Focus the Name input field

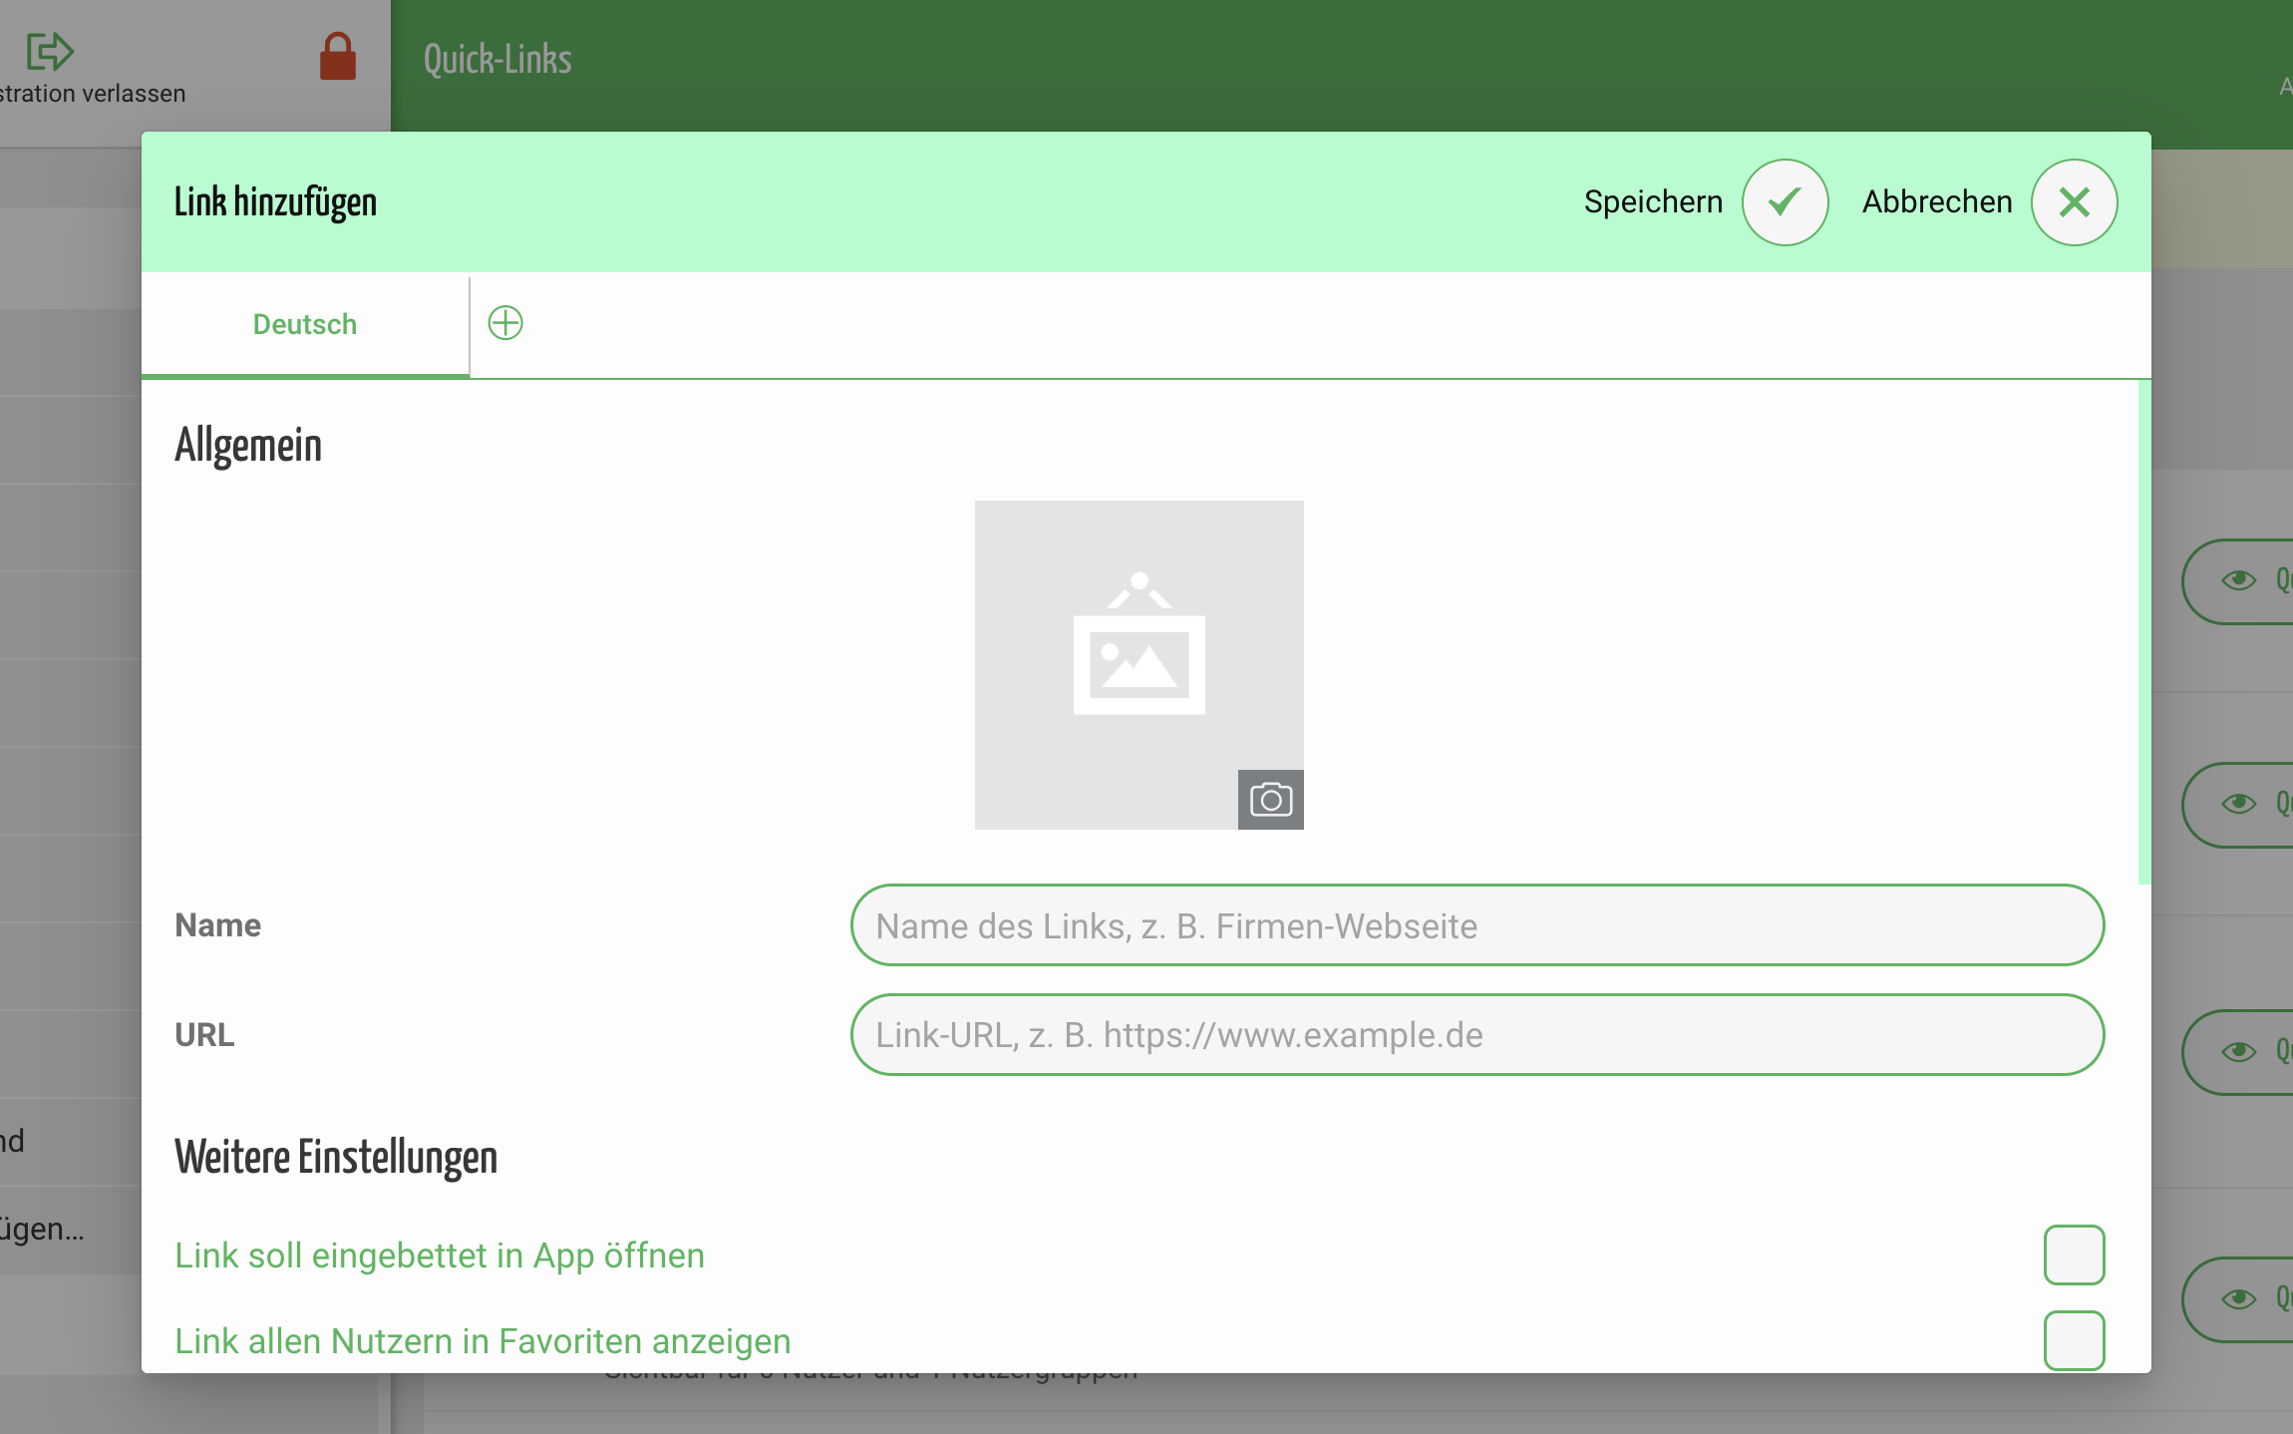[1476, 925]
